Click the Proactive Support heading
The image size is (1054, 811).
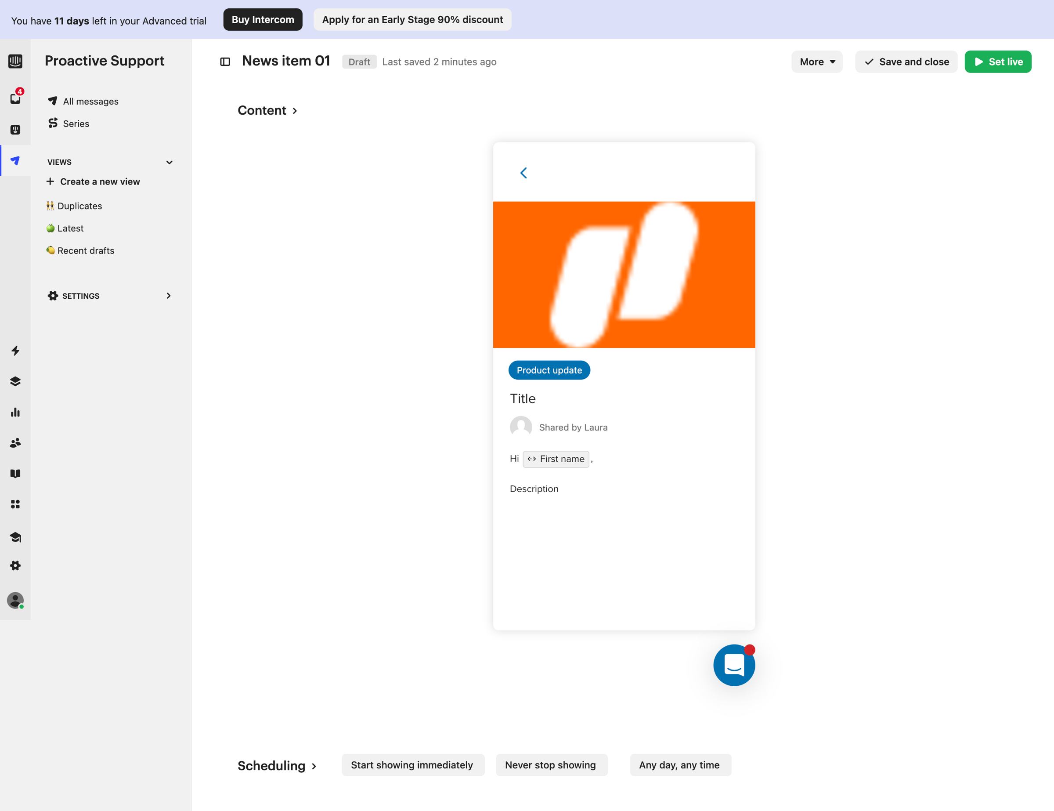(104, 61)
